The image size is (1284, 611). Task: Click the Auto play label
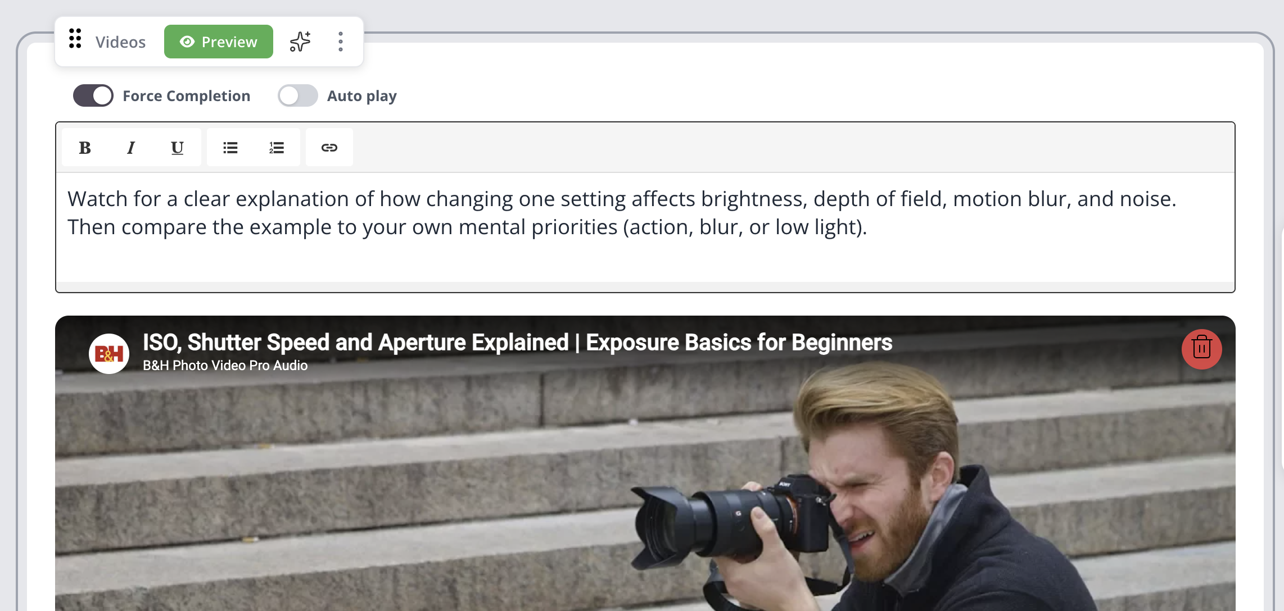pyautogui.click(x=362, y=96)
